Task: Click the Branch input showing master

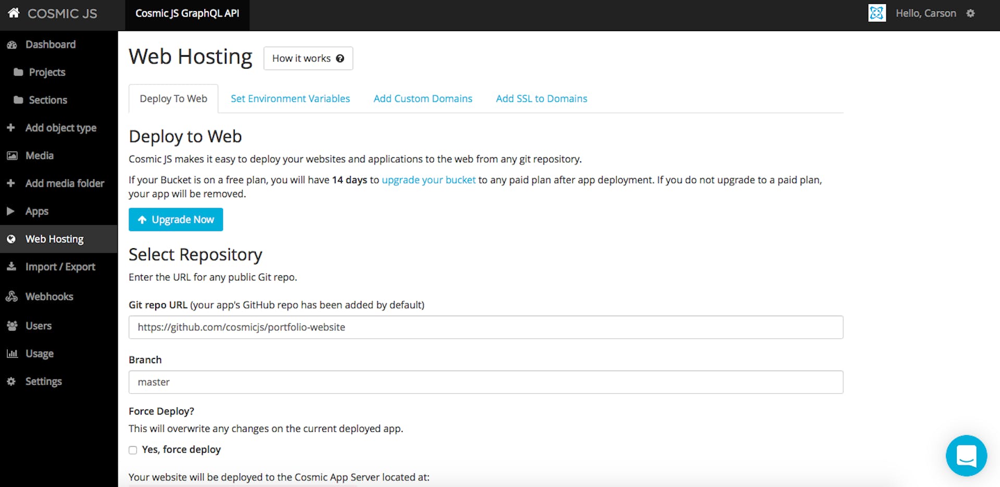Action: 484,381
